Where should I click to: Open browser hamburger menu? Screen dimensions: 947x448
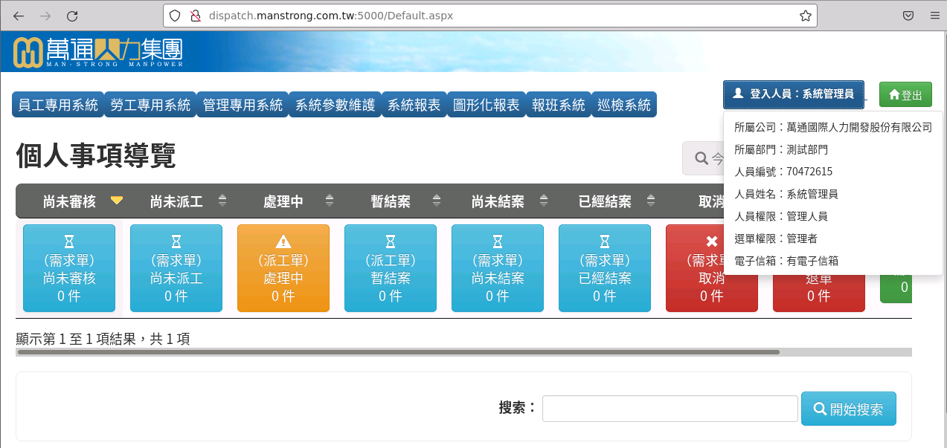coord(934,16)
